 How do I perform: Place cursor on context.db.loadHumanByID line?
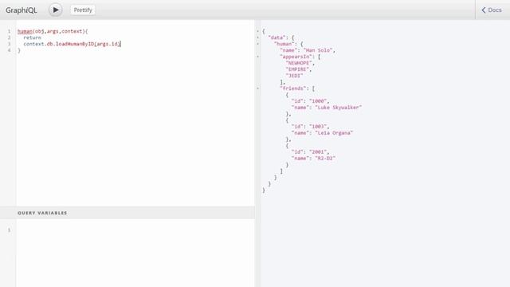coord(73,44)
